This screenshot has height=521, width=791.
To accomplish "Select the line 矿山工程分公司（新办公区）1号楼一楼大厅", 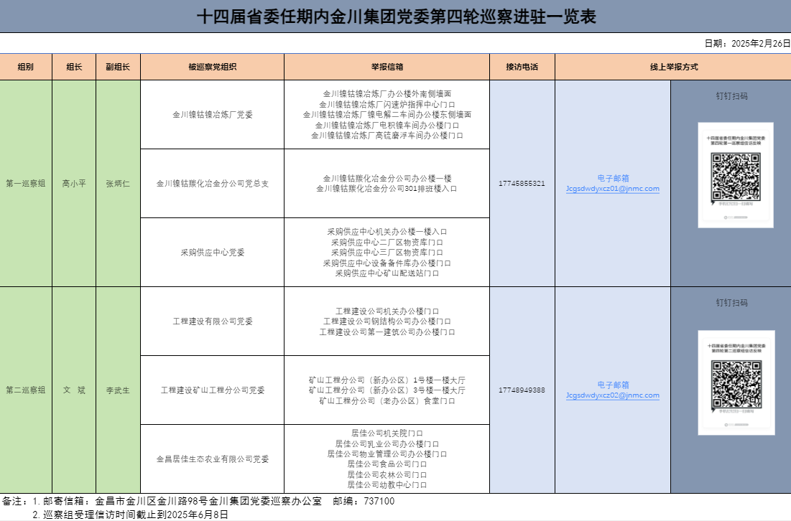I will click(387, 380).
